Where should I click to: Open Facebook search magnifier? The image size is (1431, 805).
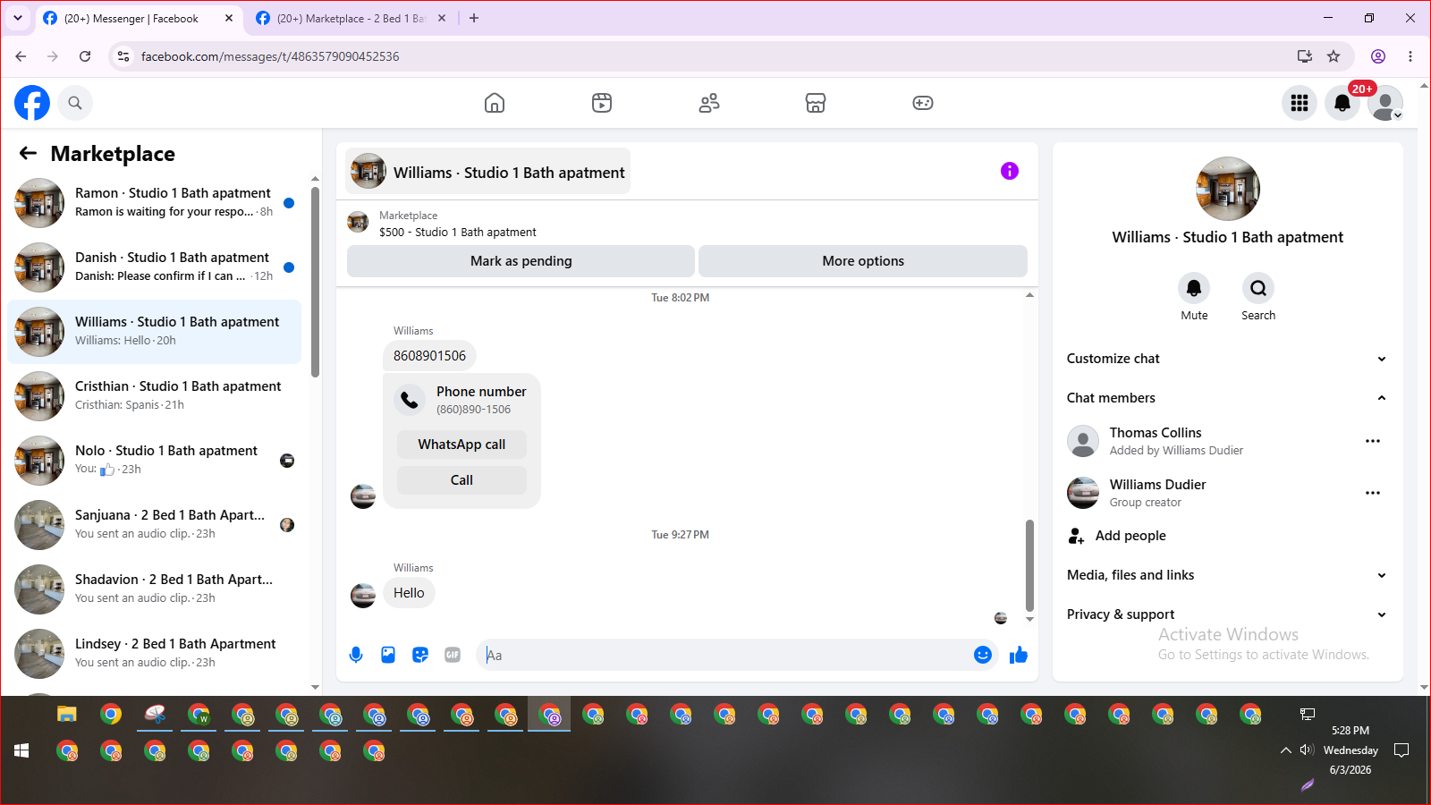75,103
